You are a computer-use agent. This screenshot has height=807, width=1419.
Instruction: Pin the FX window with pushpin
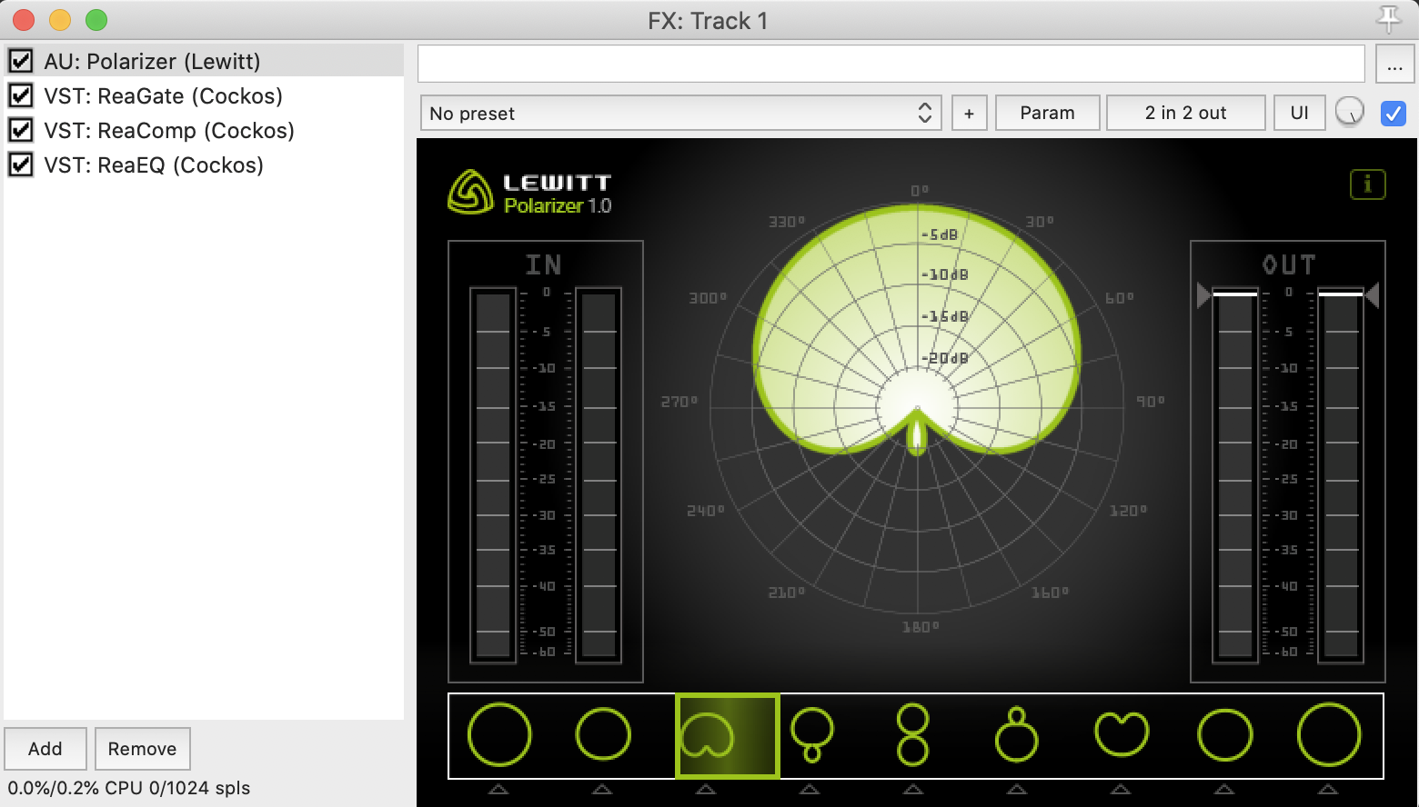pos(1388,19)
